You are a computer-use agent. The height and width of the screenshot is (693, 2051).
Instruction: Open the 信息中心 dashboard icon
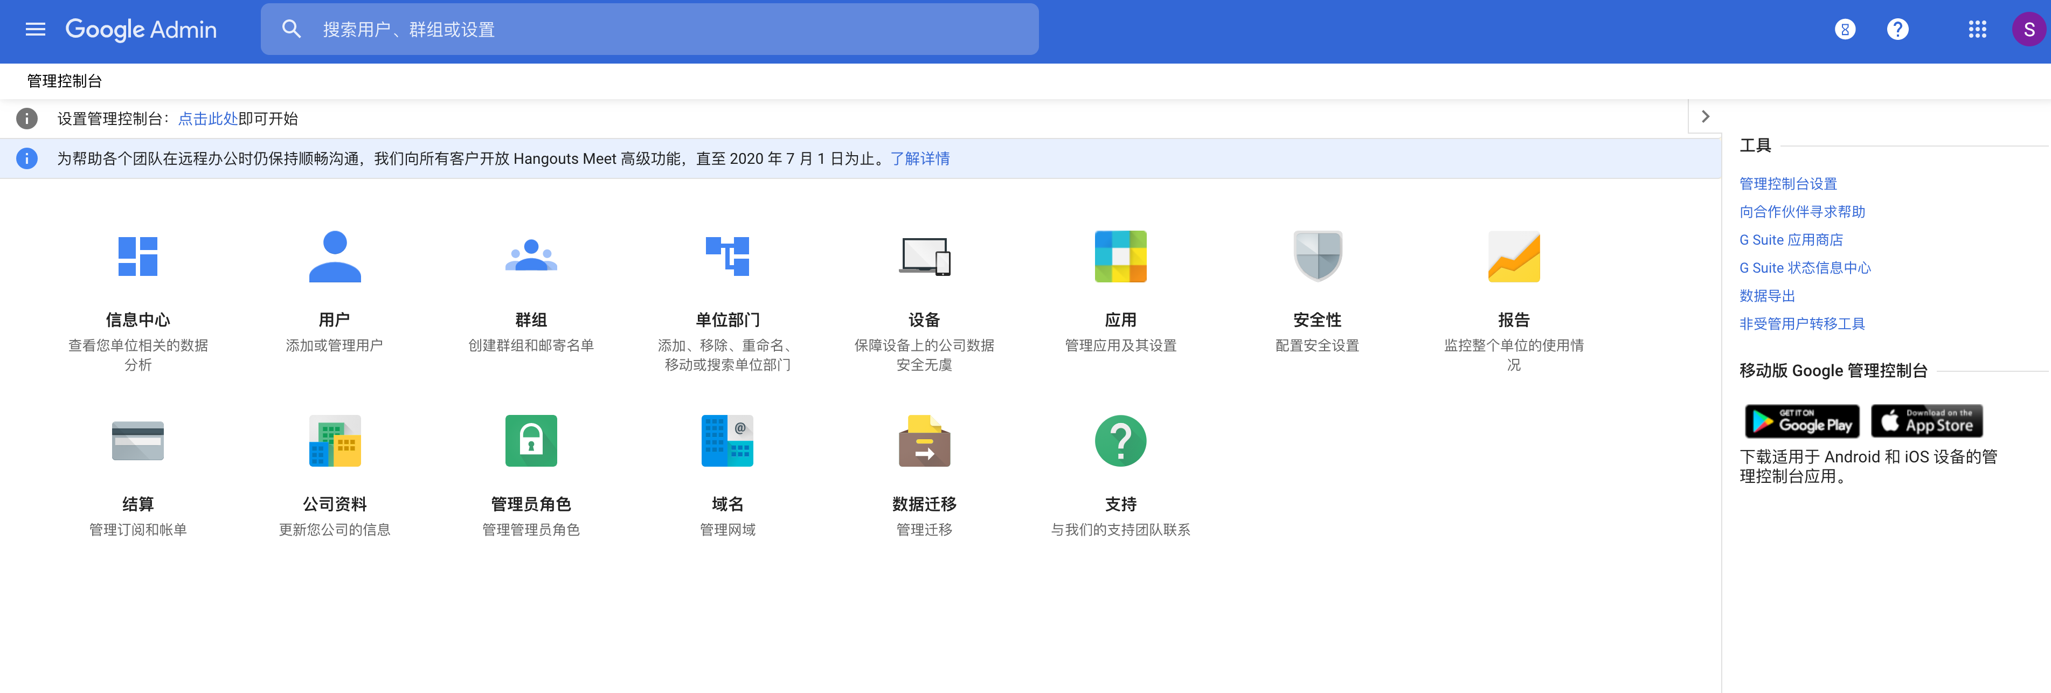coord(138,257)
